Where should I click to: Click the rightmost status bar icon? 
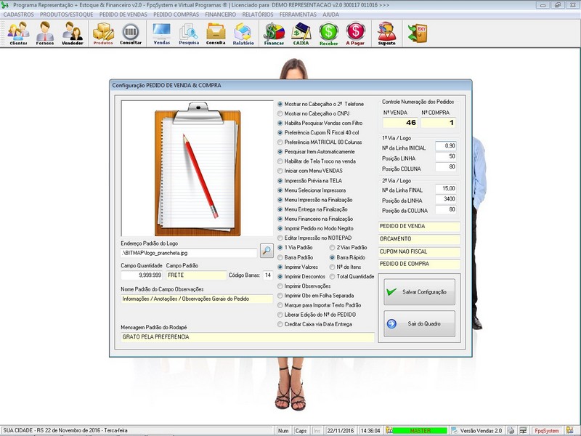coord(569,430)
